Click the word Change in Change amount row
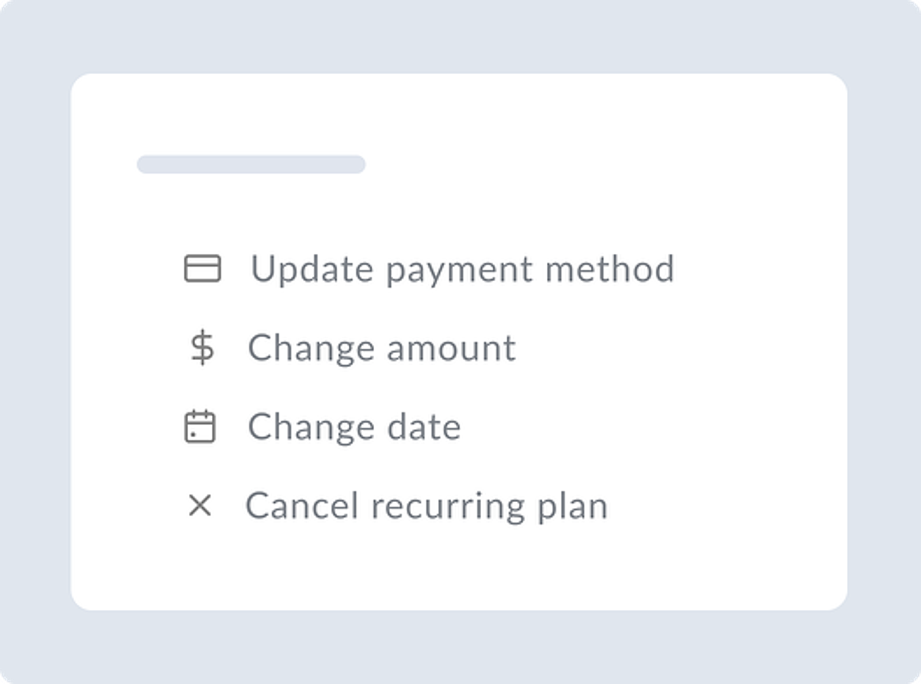Viewport: 921px width, 684px height. tap(311, 347)
